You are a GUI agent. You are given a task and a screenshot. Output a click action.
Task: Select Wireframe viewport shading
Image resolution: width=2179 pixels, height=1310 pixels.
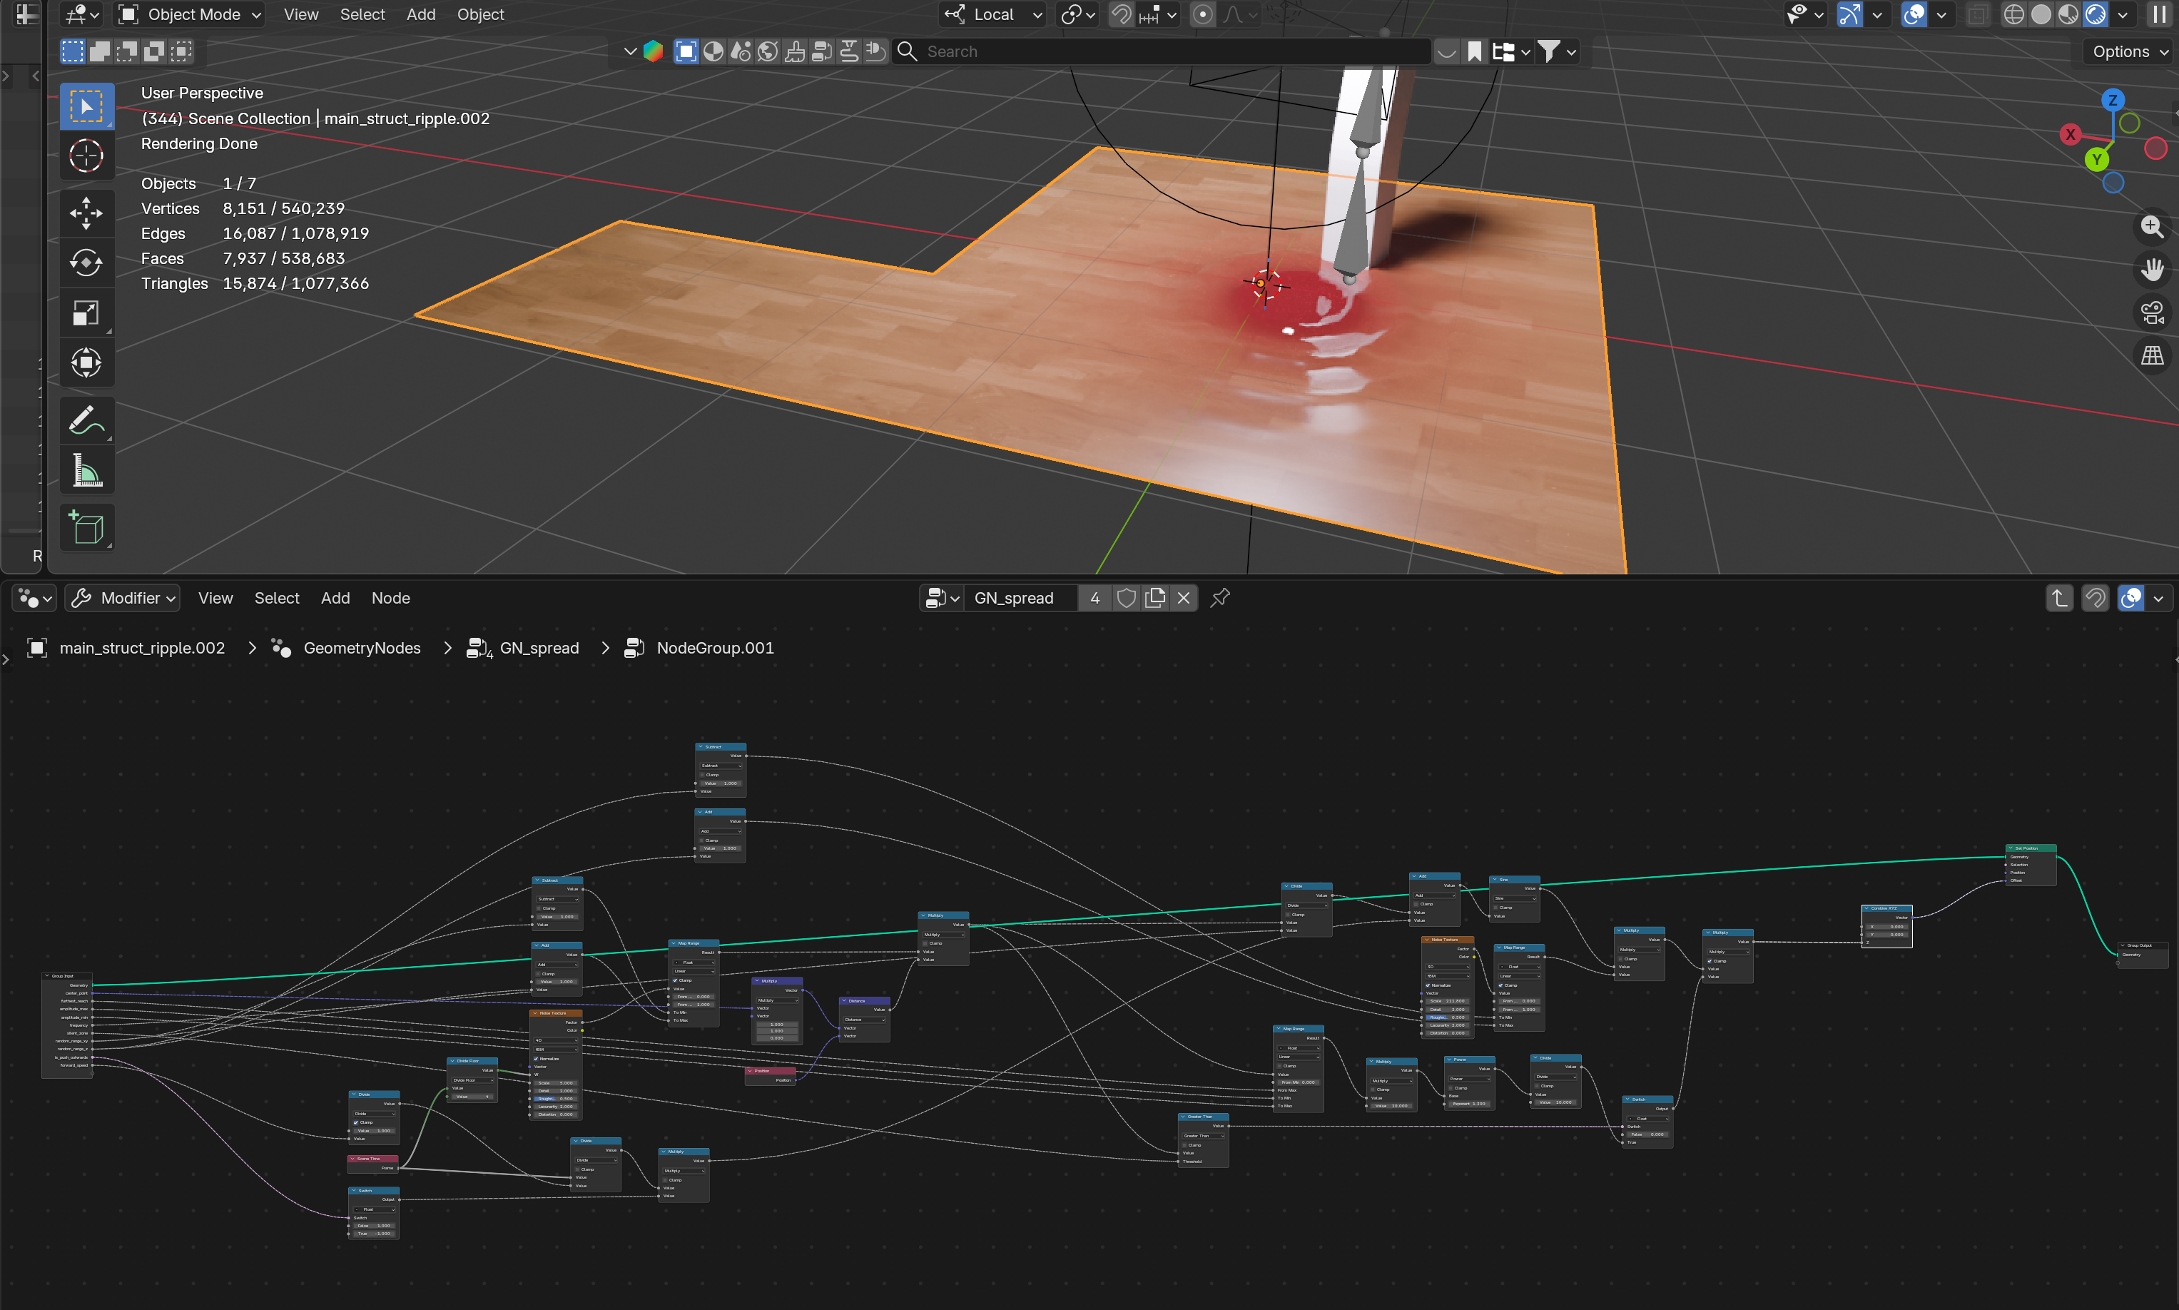point(2014,14)
